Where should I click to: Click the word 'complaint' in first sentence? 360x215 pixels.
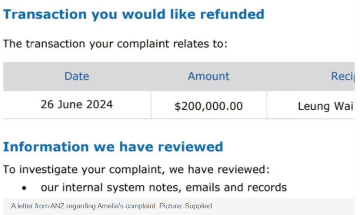[143, 44]
